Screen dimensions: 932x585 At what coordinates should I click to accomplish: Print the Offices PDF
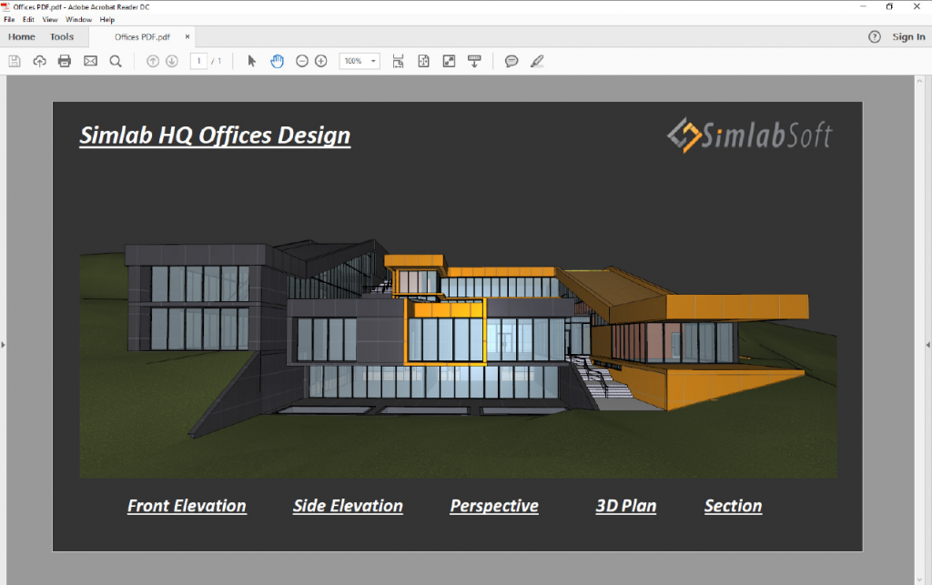(64, 61)
